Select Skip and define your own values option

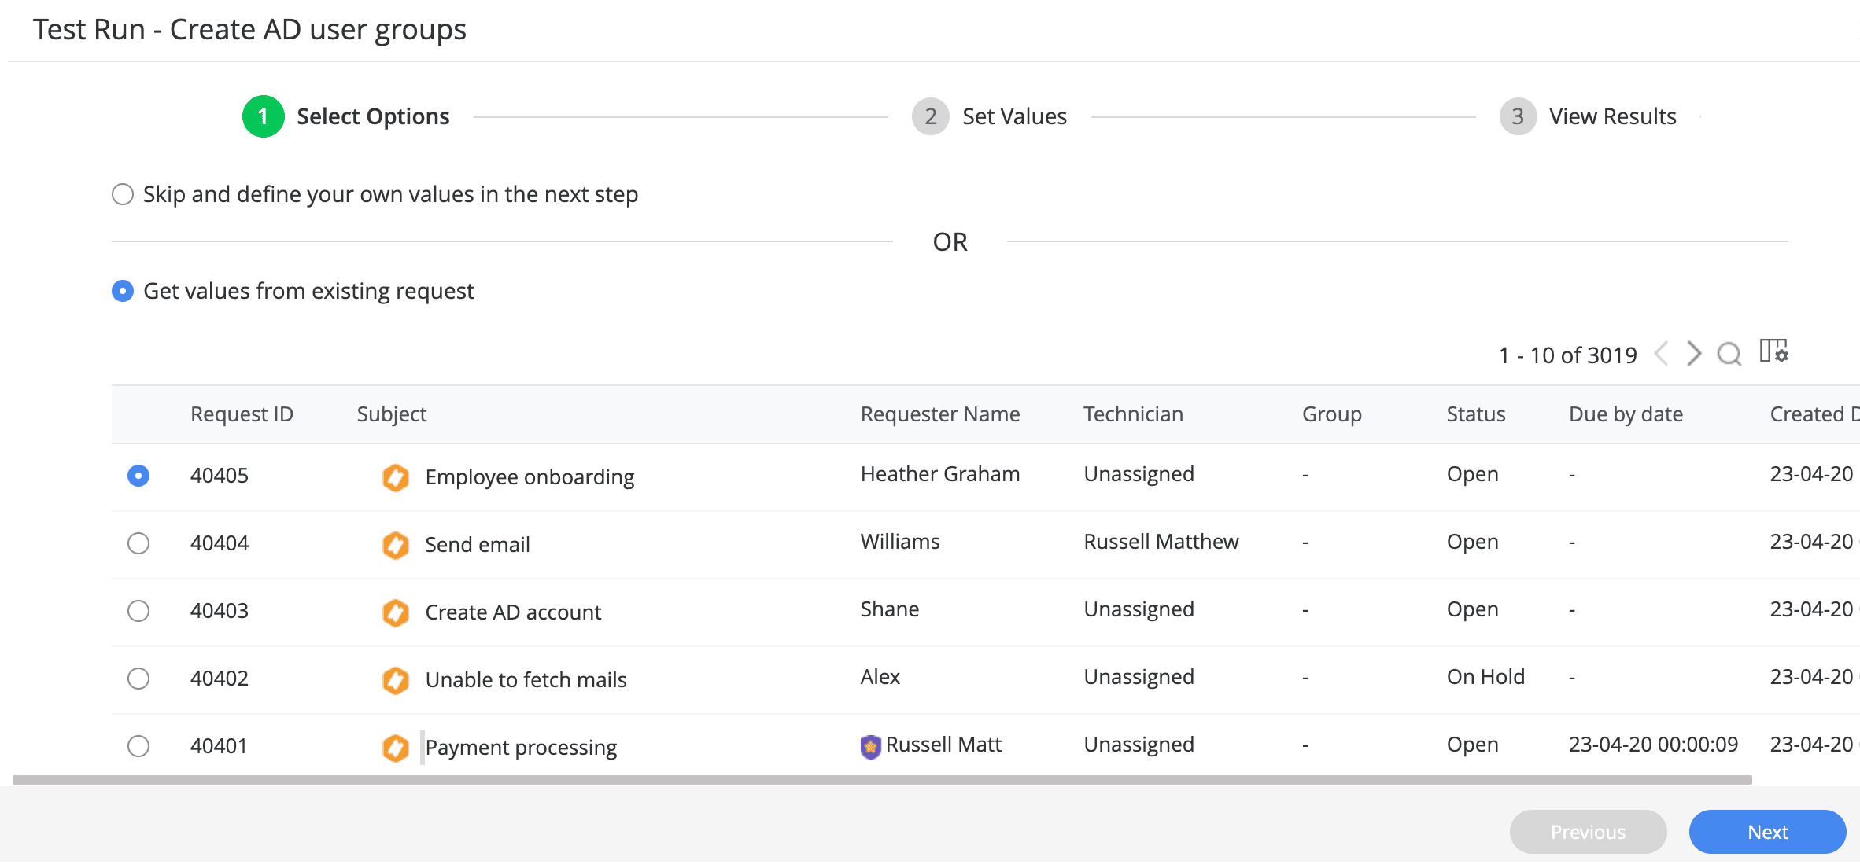click(x=123, y=194)
